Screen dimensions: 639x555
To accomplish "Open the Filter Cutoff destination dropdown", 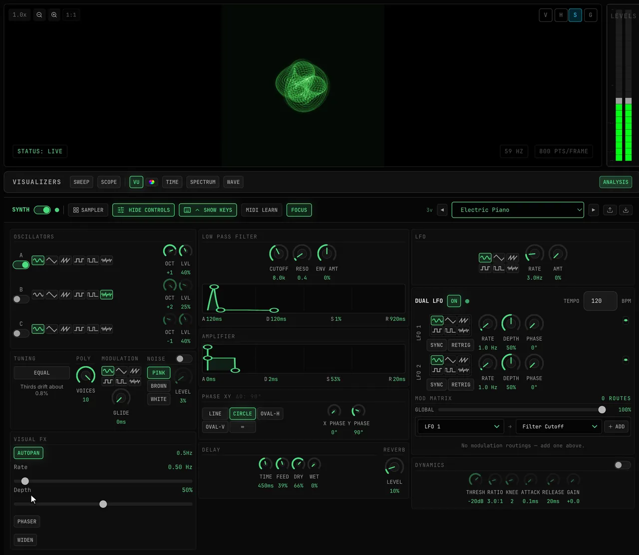I will point(559,427).
